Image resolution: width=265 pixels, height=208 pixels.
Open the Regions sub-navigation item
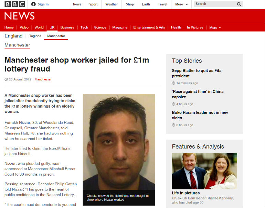coord(35,36)
